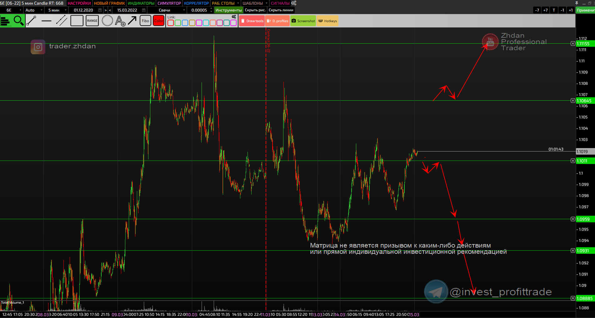The height and width of the screenshot is (318, 595).
Task: Remove the 1.08885 price level line
Action: [x=573, y=298]
